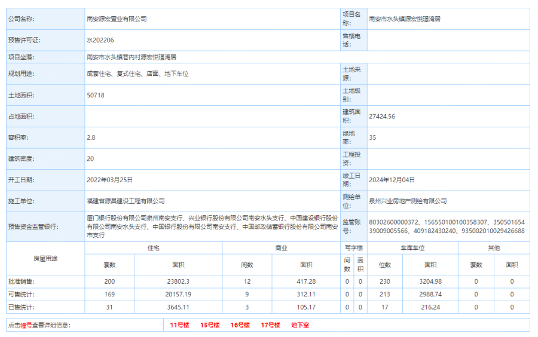Click presale permit number 水202206
Viewport: 538px width, 337px height.
tap(100, 40)
